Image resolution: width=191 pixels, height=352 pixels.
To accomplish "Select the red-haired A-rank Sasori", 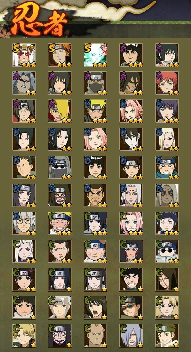I will pyautogui.click(x=167, y=83).
